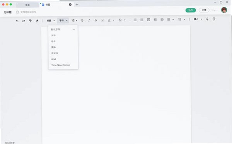Increase paragraph indent
Viewport: 232px width, 144px height.
point(155,20)
